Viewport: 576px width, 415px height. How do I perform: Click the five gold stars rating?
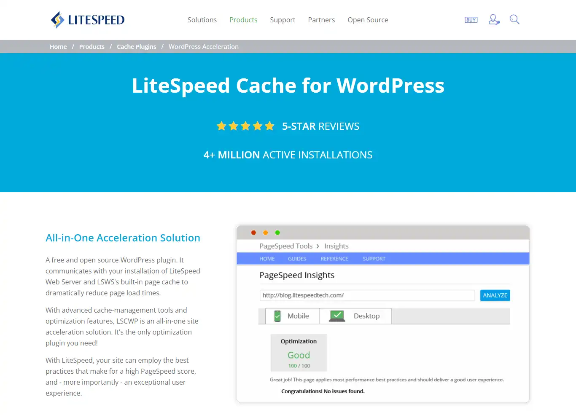[x=245, y=126]
